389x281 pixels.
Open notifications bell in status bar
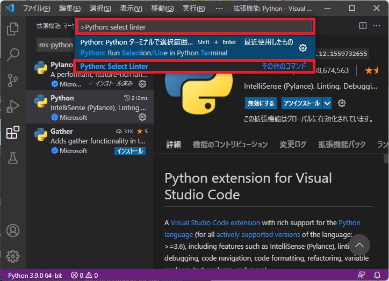378,275
